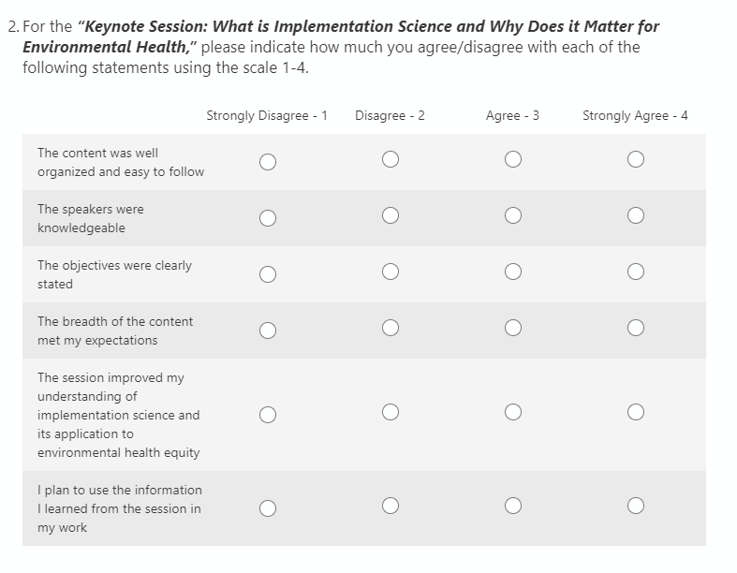Screen dimensions: 737x573
Task: Select Disagree for session improved my understanding
Action: pos(391,413)
